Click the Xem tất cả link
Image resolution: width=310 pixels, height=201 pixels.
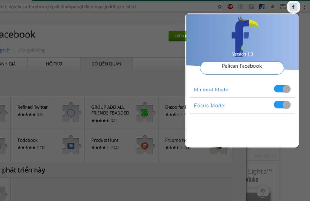point(265,156)
